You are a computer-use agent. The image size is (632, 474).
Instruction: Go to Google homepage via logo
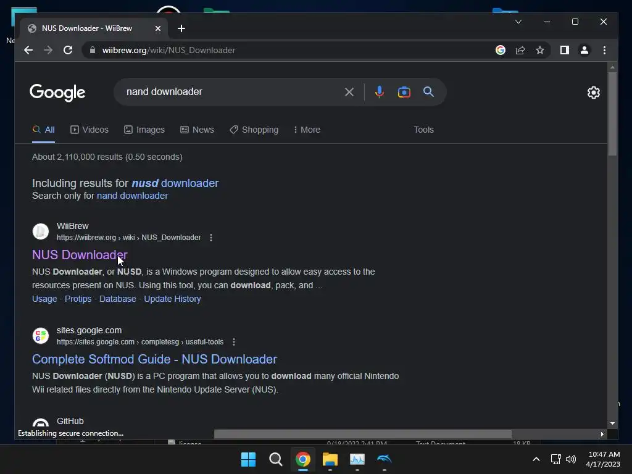[57, 93]
